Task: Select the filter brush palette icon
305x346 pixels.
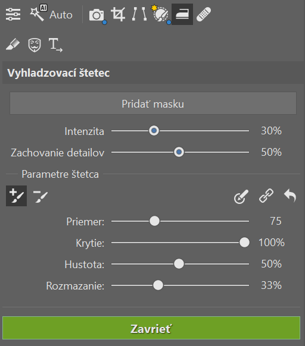Action: point(160,14)
